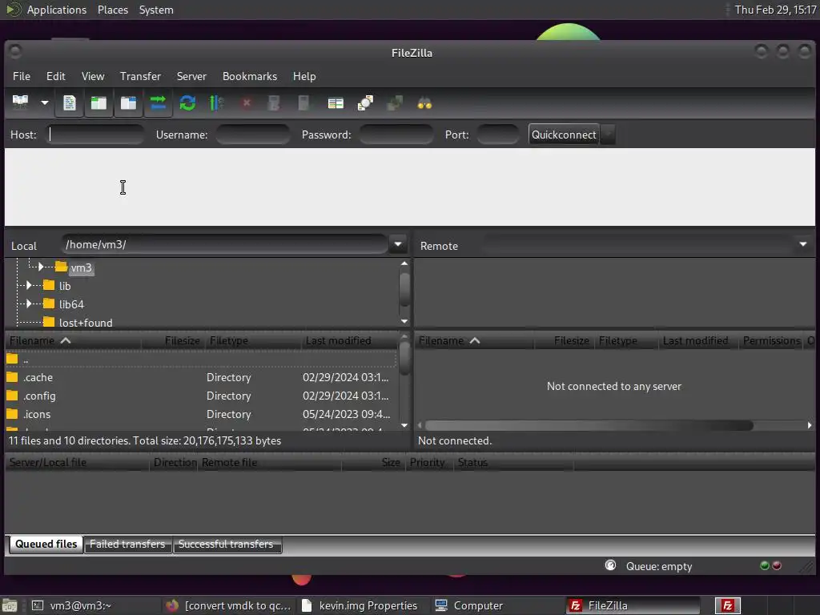Focus the Port input field

click(497, 135)
